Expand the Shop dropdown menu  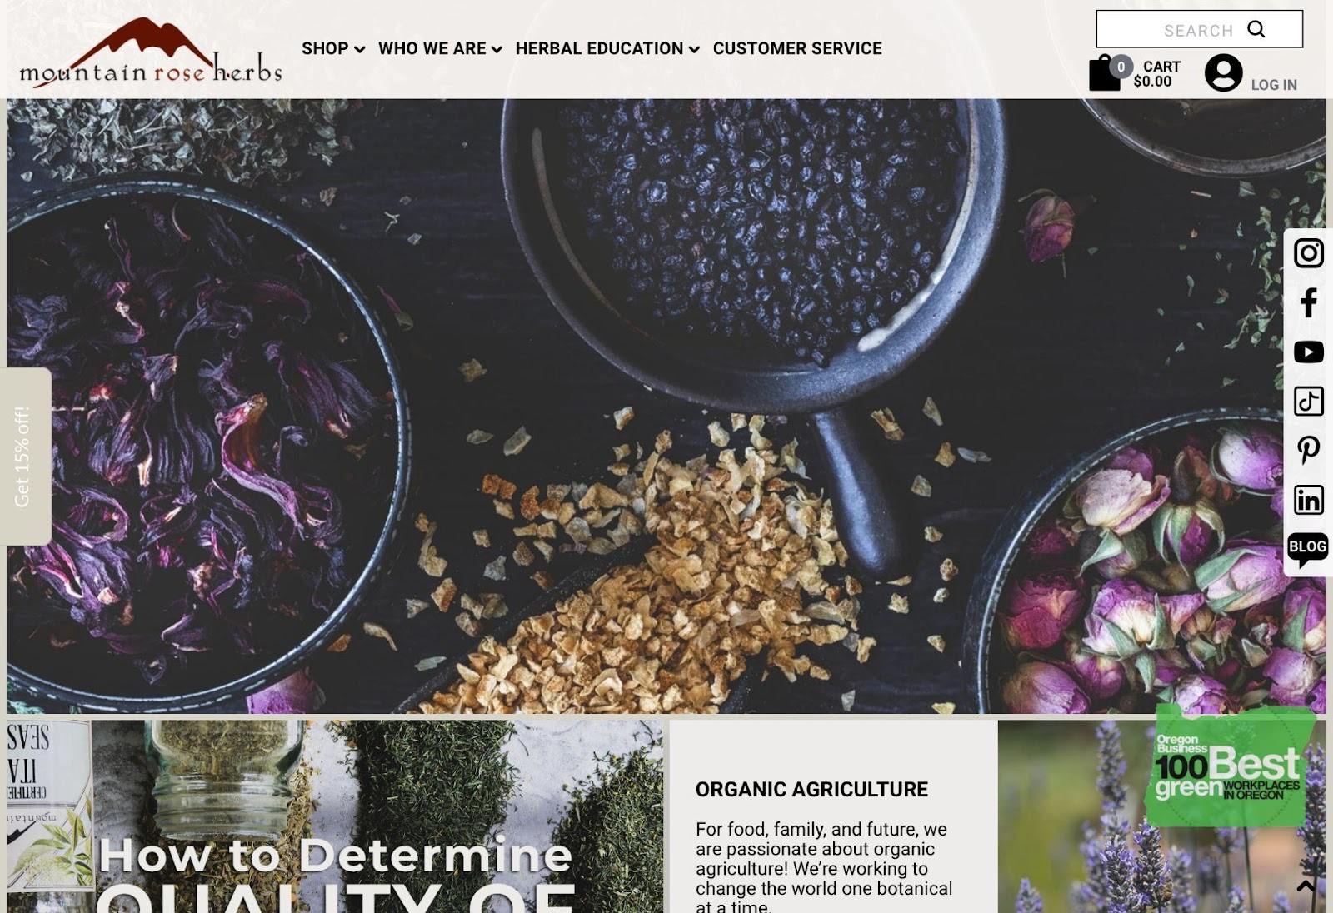click(x=333, y=48)
